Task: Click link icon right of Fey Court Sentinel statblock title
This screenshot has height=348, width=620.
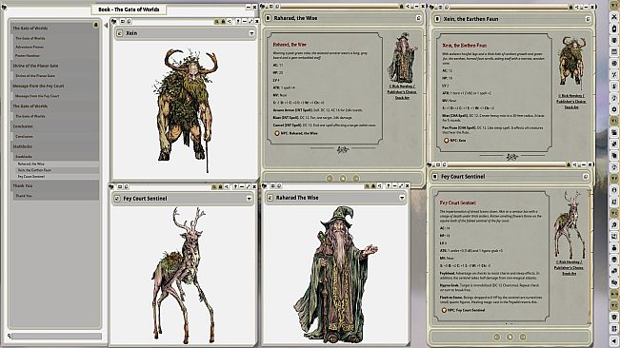Action: (586, 176)
